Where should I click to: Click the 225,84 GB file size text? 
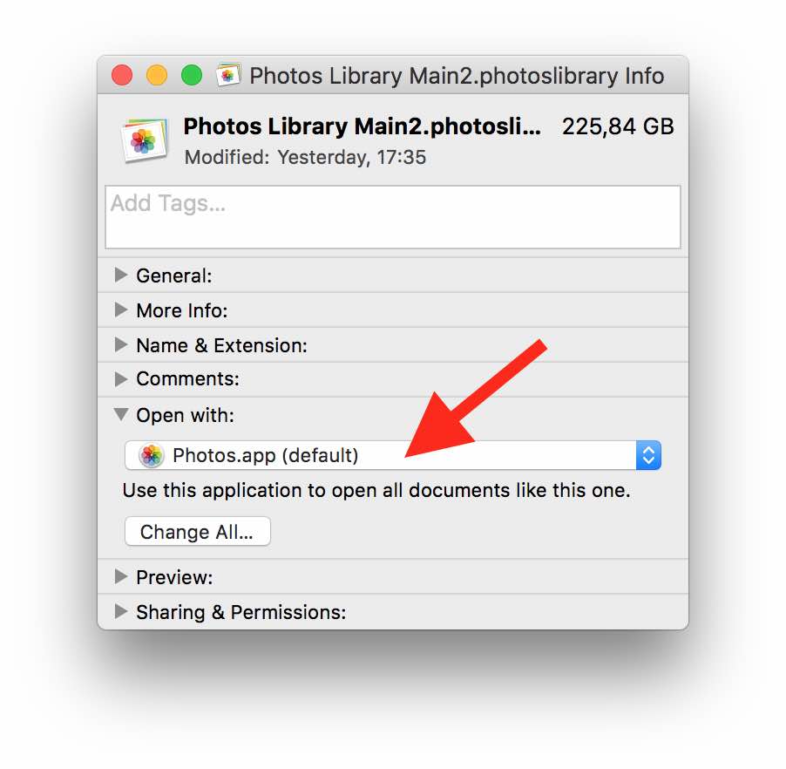[618, 126]
